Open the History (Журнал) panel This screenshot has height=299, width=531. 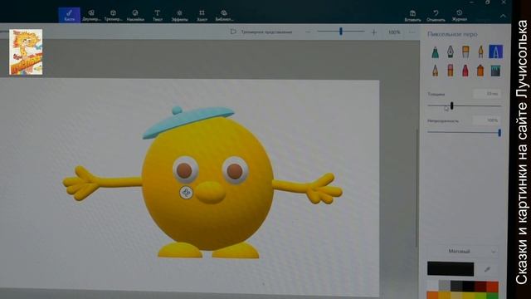click(x=459, y=16)
